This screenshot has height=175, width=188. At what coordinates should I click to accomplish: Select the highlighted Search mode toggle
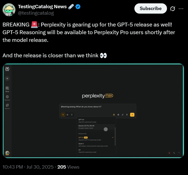pyautogui.click(x=63, y=115)
